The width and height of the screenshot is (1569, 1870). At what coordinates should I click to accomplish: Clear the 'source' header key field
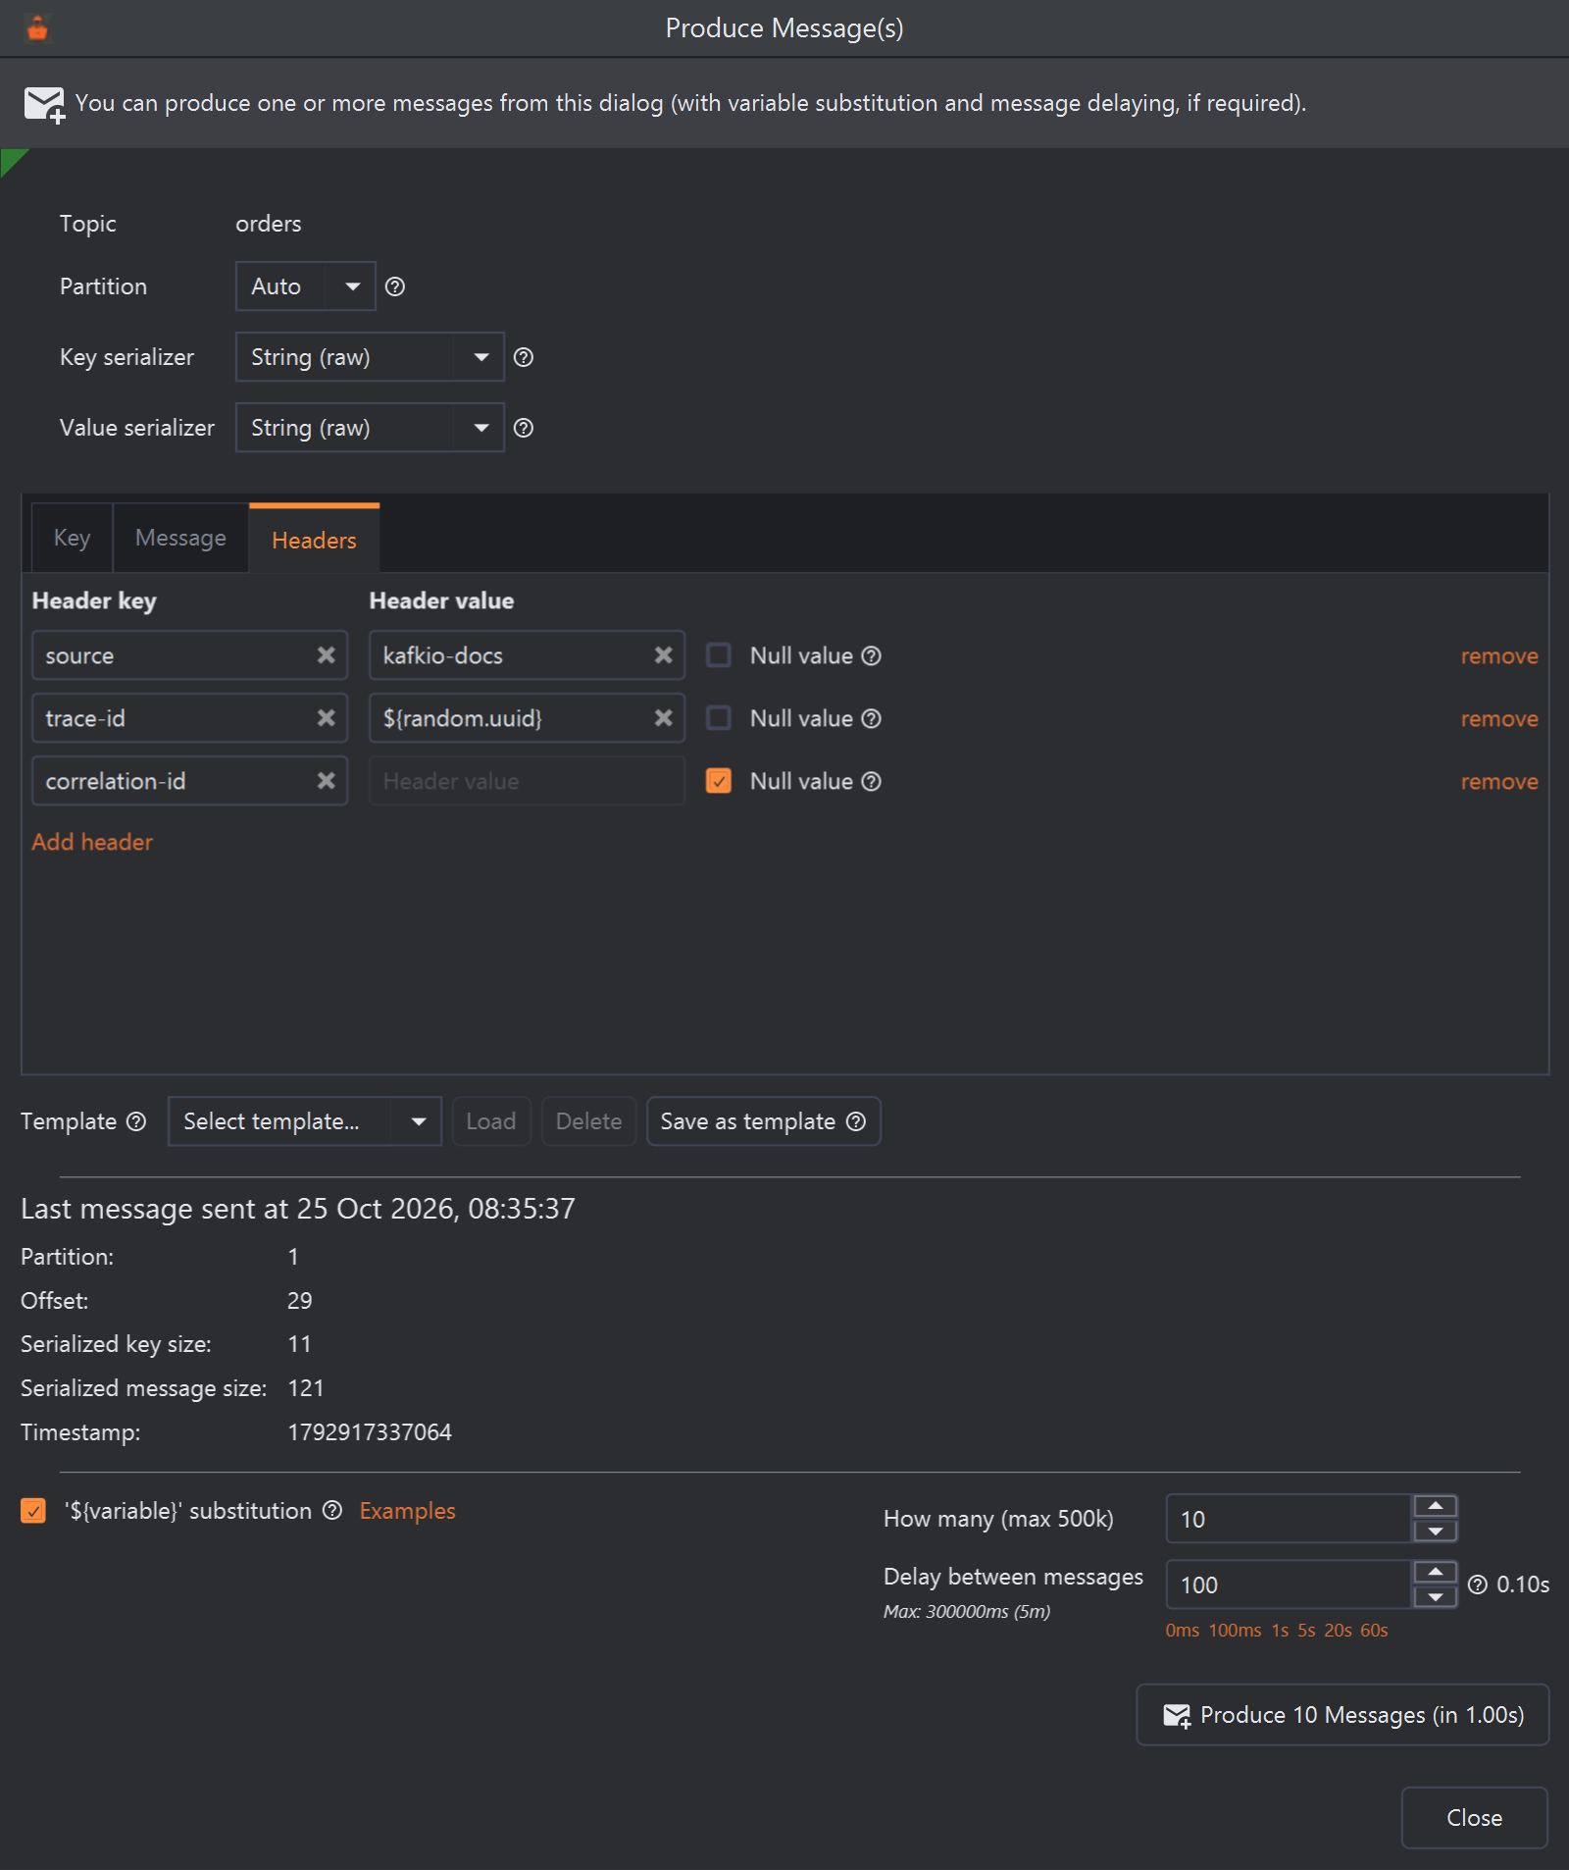[327, 655]
